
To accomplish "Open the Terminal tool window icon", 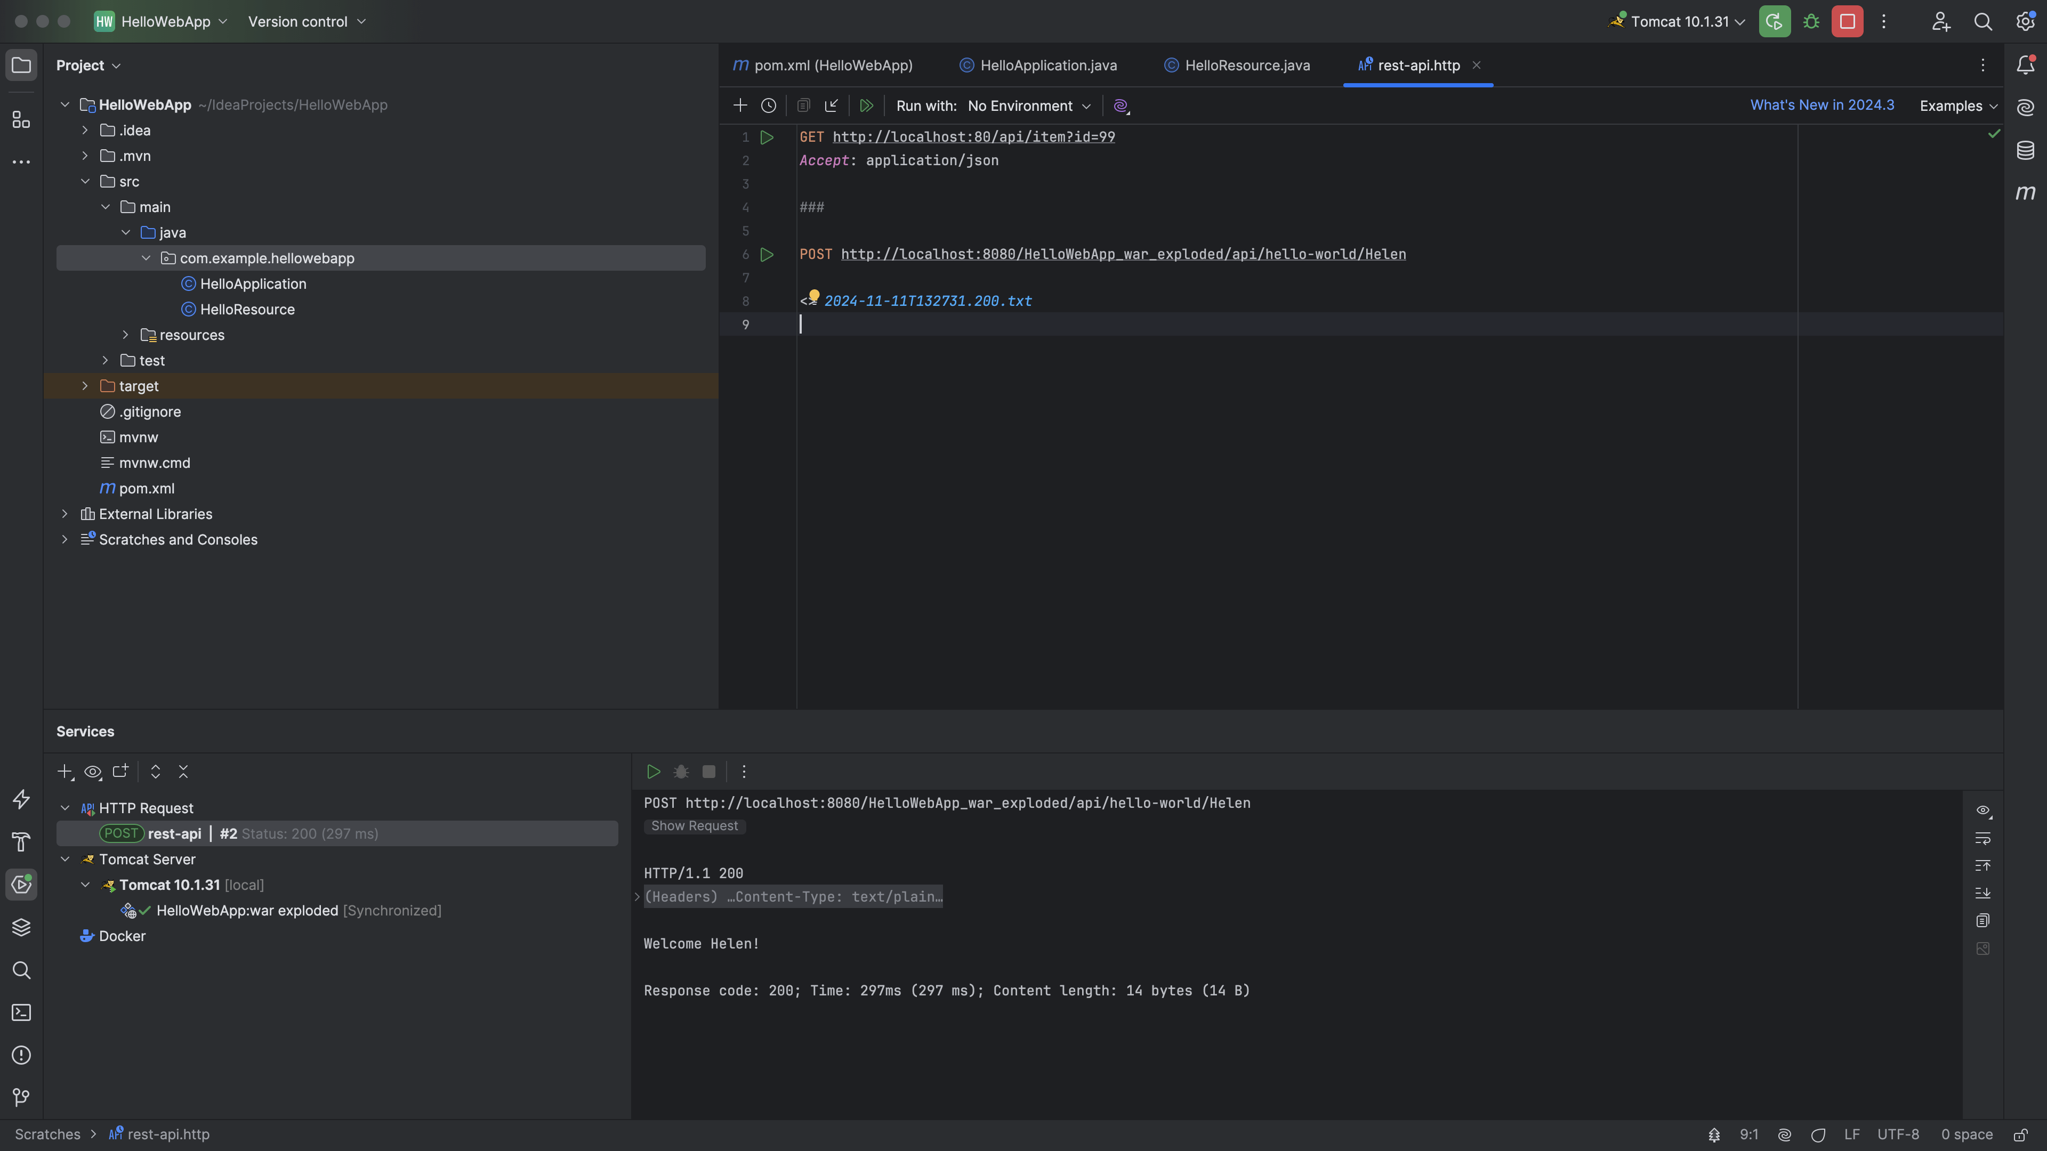I will click(21, 1013).
